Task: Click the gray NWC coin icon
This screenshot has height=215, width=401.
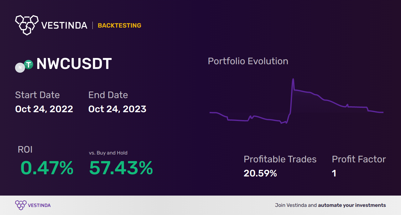Action: pos(20,68)
